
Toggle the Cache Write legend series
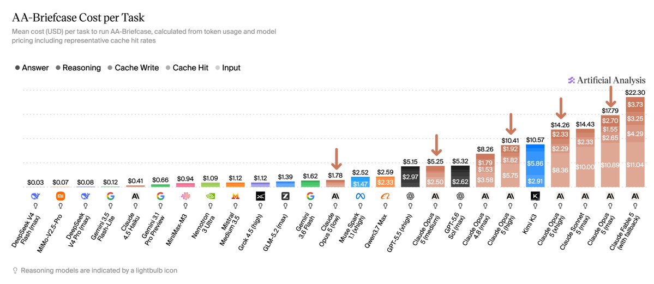point(133,68)
